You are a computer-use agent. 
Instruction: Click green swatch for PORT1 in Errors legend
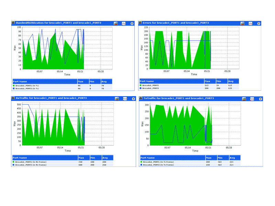pos(141,85)
